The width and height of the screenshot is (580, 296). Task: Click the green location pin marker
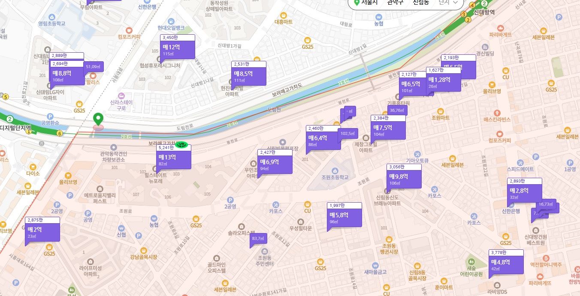pyautogui.click(x=98, y=119)
